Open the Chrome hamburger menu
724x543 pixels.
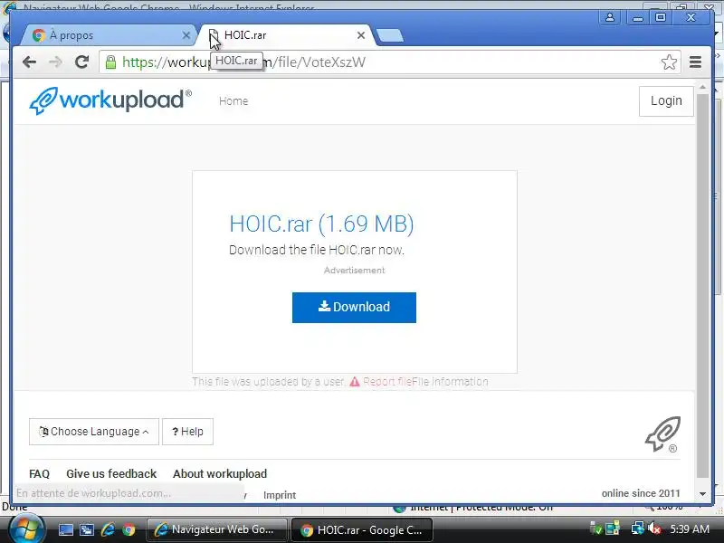695,62
